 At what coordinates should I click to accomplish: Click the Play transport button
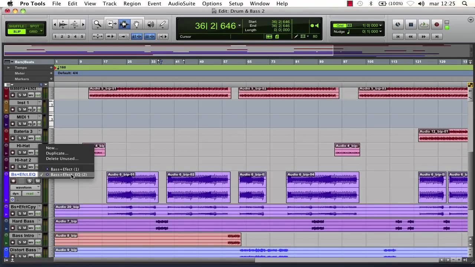pyautogui.click(x=424, y=24)
